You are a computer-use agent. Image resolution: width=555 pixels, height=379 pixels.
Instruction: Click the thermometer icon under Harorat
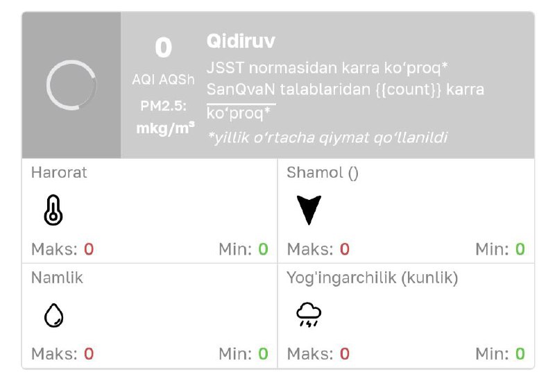pos(53,210)
